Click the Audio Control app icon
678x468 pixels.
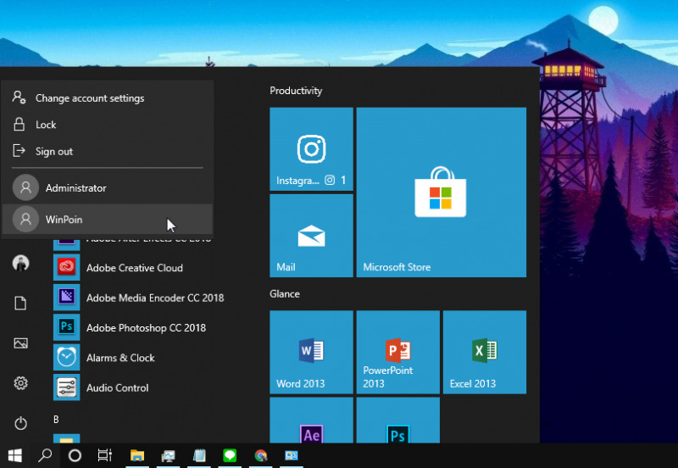[67, 387]
